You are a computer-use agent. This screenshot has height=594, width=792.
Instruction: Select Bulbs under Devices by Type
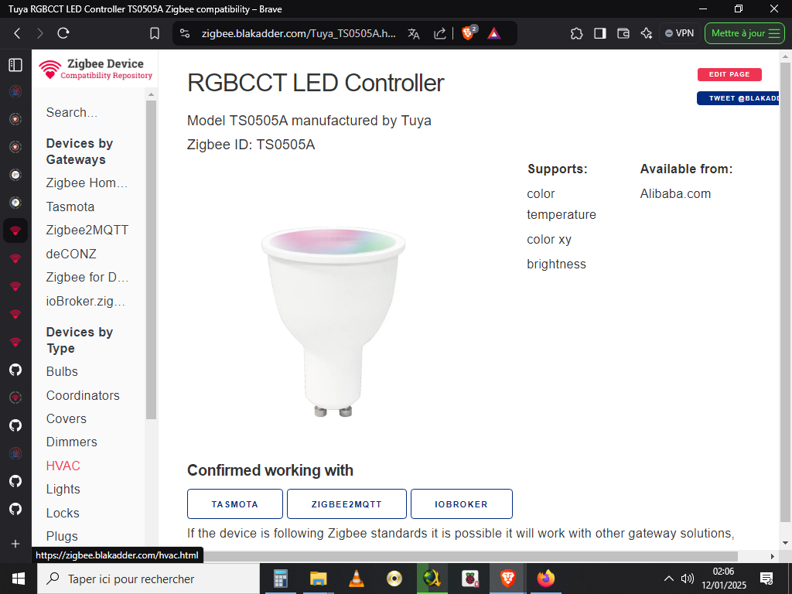[62, 371]
